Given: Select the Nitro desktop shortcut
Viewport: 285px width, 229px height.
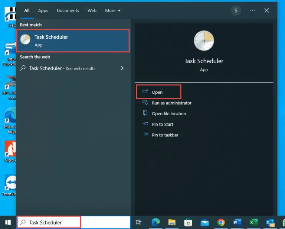Looking at the screenshot, I should point(10,151).
